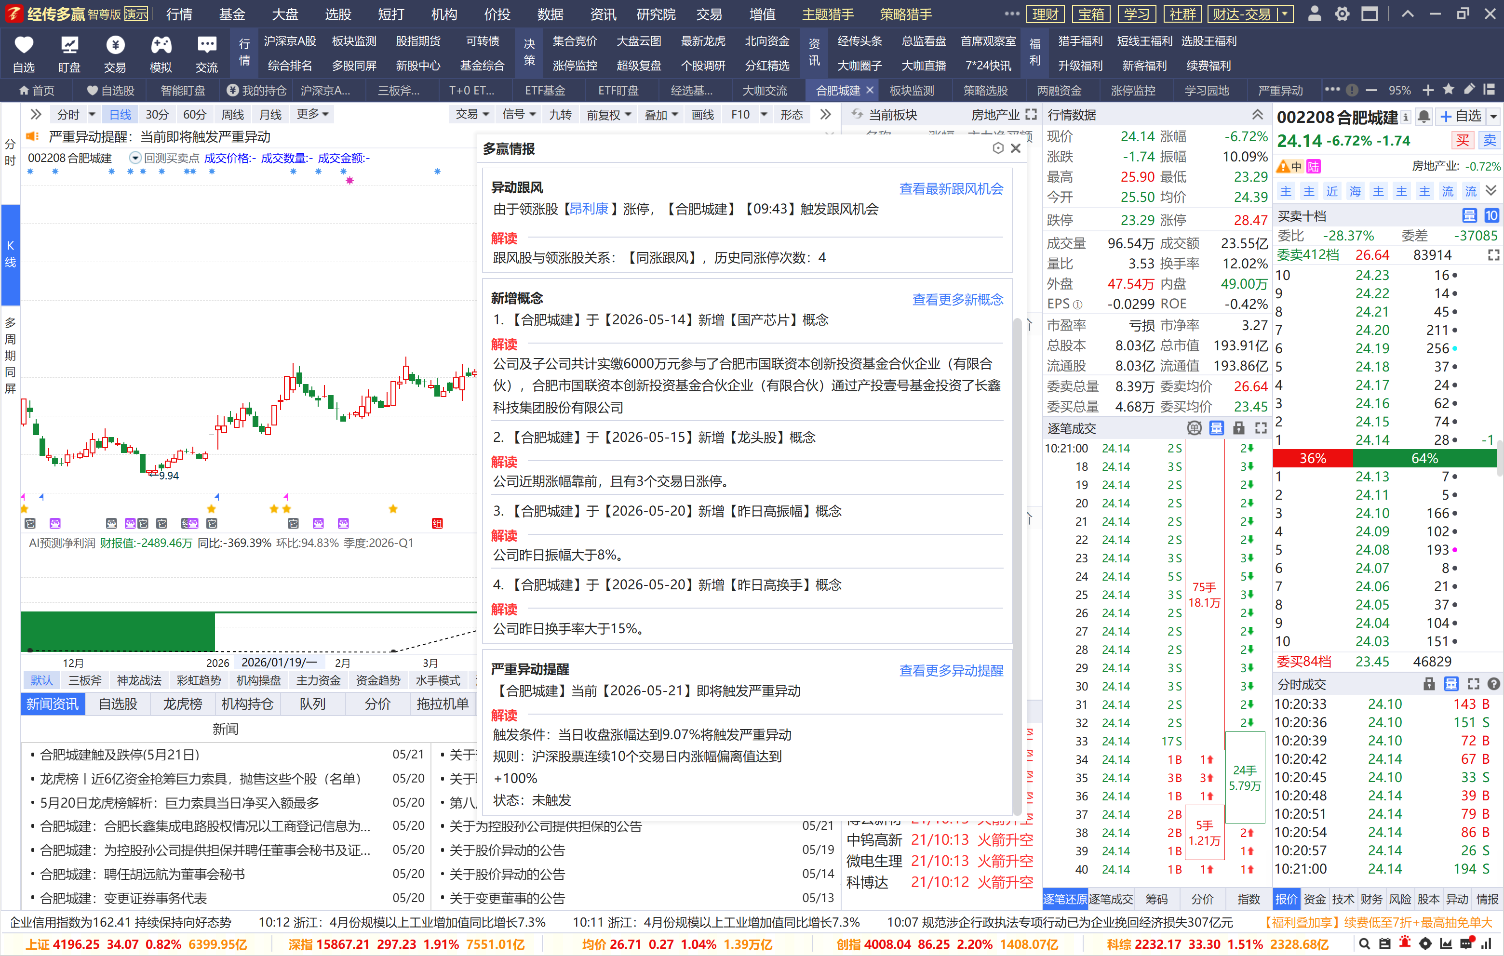Open the 自选 heart icon shortcut
The height and width of the screenshot is (956, 1504).
point(24,53)
